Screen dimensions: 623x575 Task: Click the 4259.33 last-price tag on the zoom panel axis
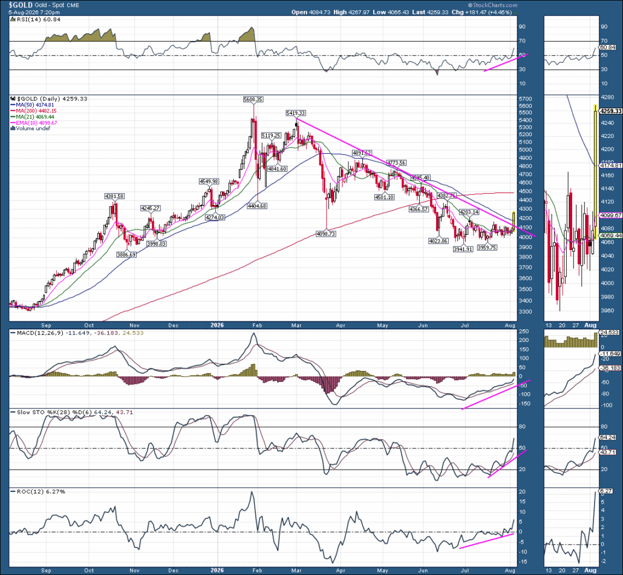tap(611, 111)
